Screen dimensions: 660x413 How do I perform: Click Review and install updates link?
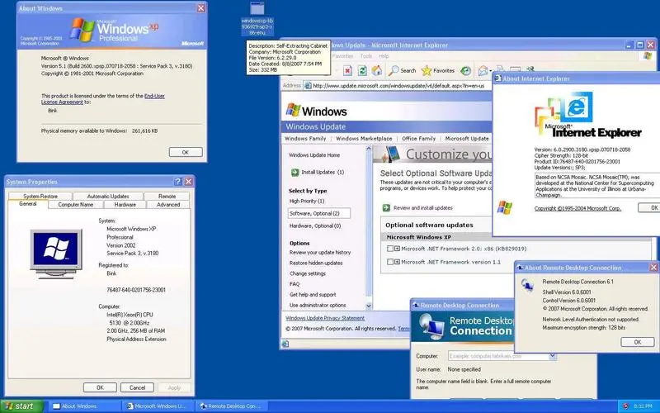pos(422,207)
